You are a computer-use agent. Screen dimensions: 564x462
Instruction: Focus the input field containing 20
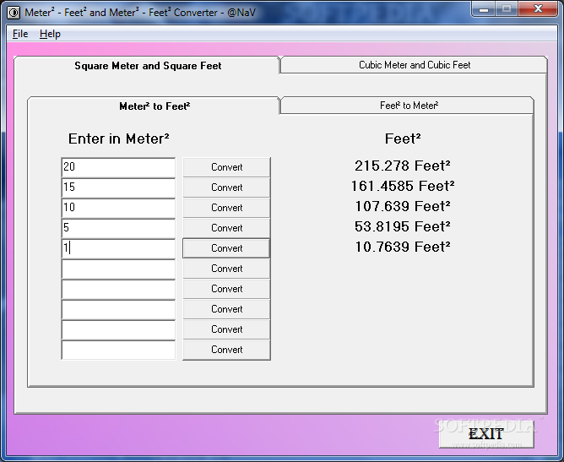tap(118, 167)
